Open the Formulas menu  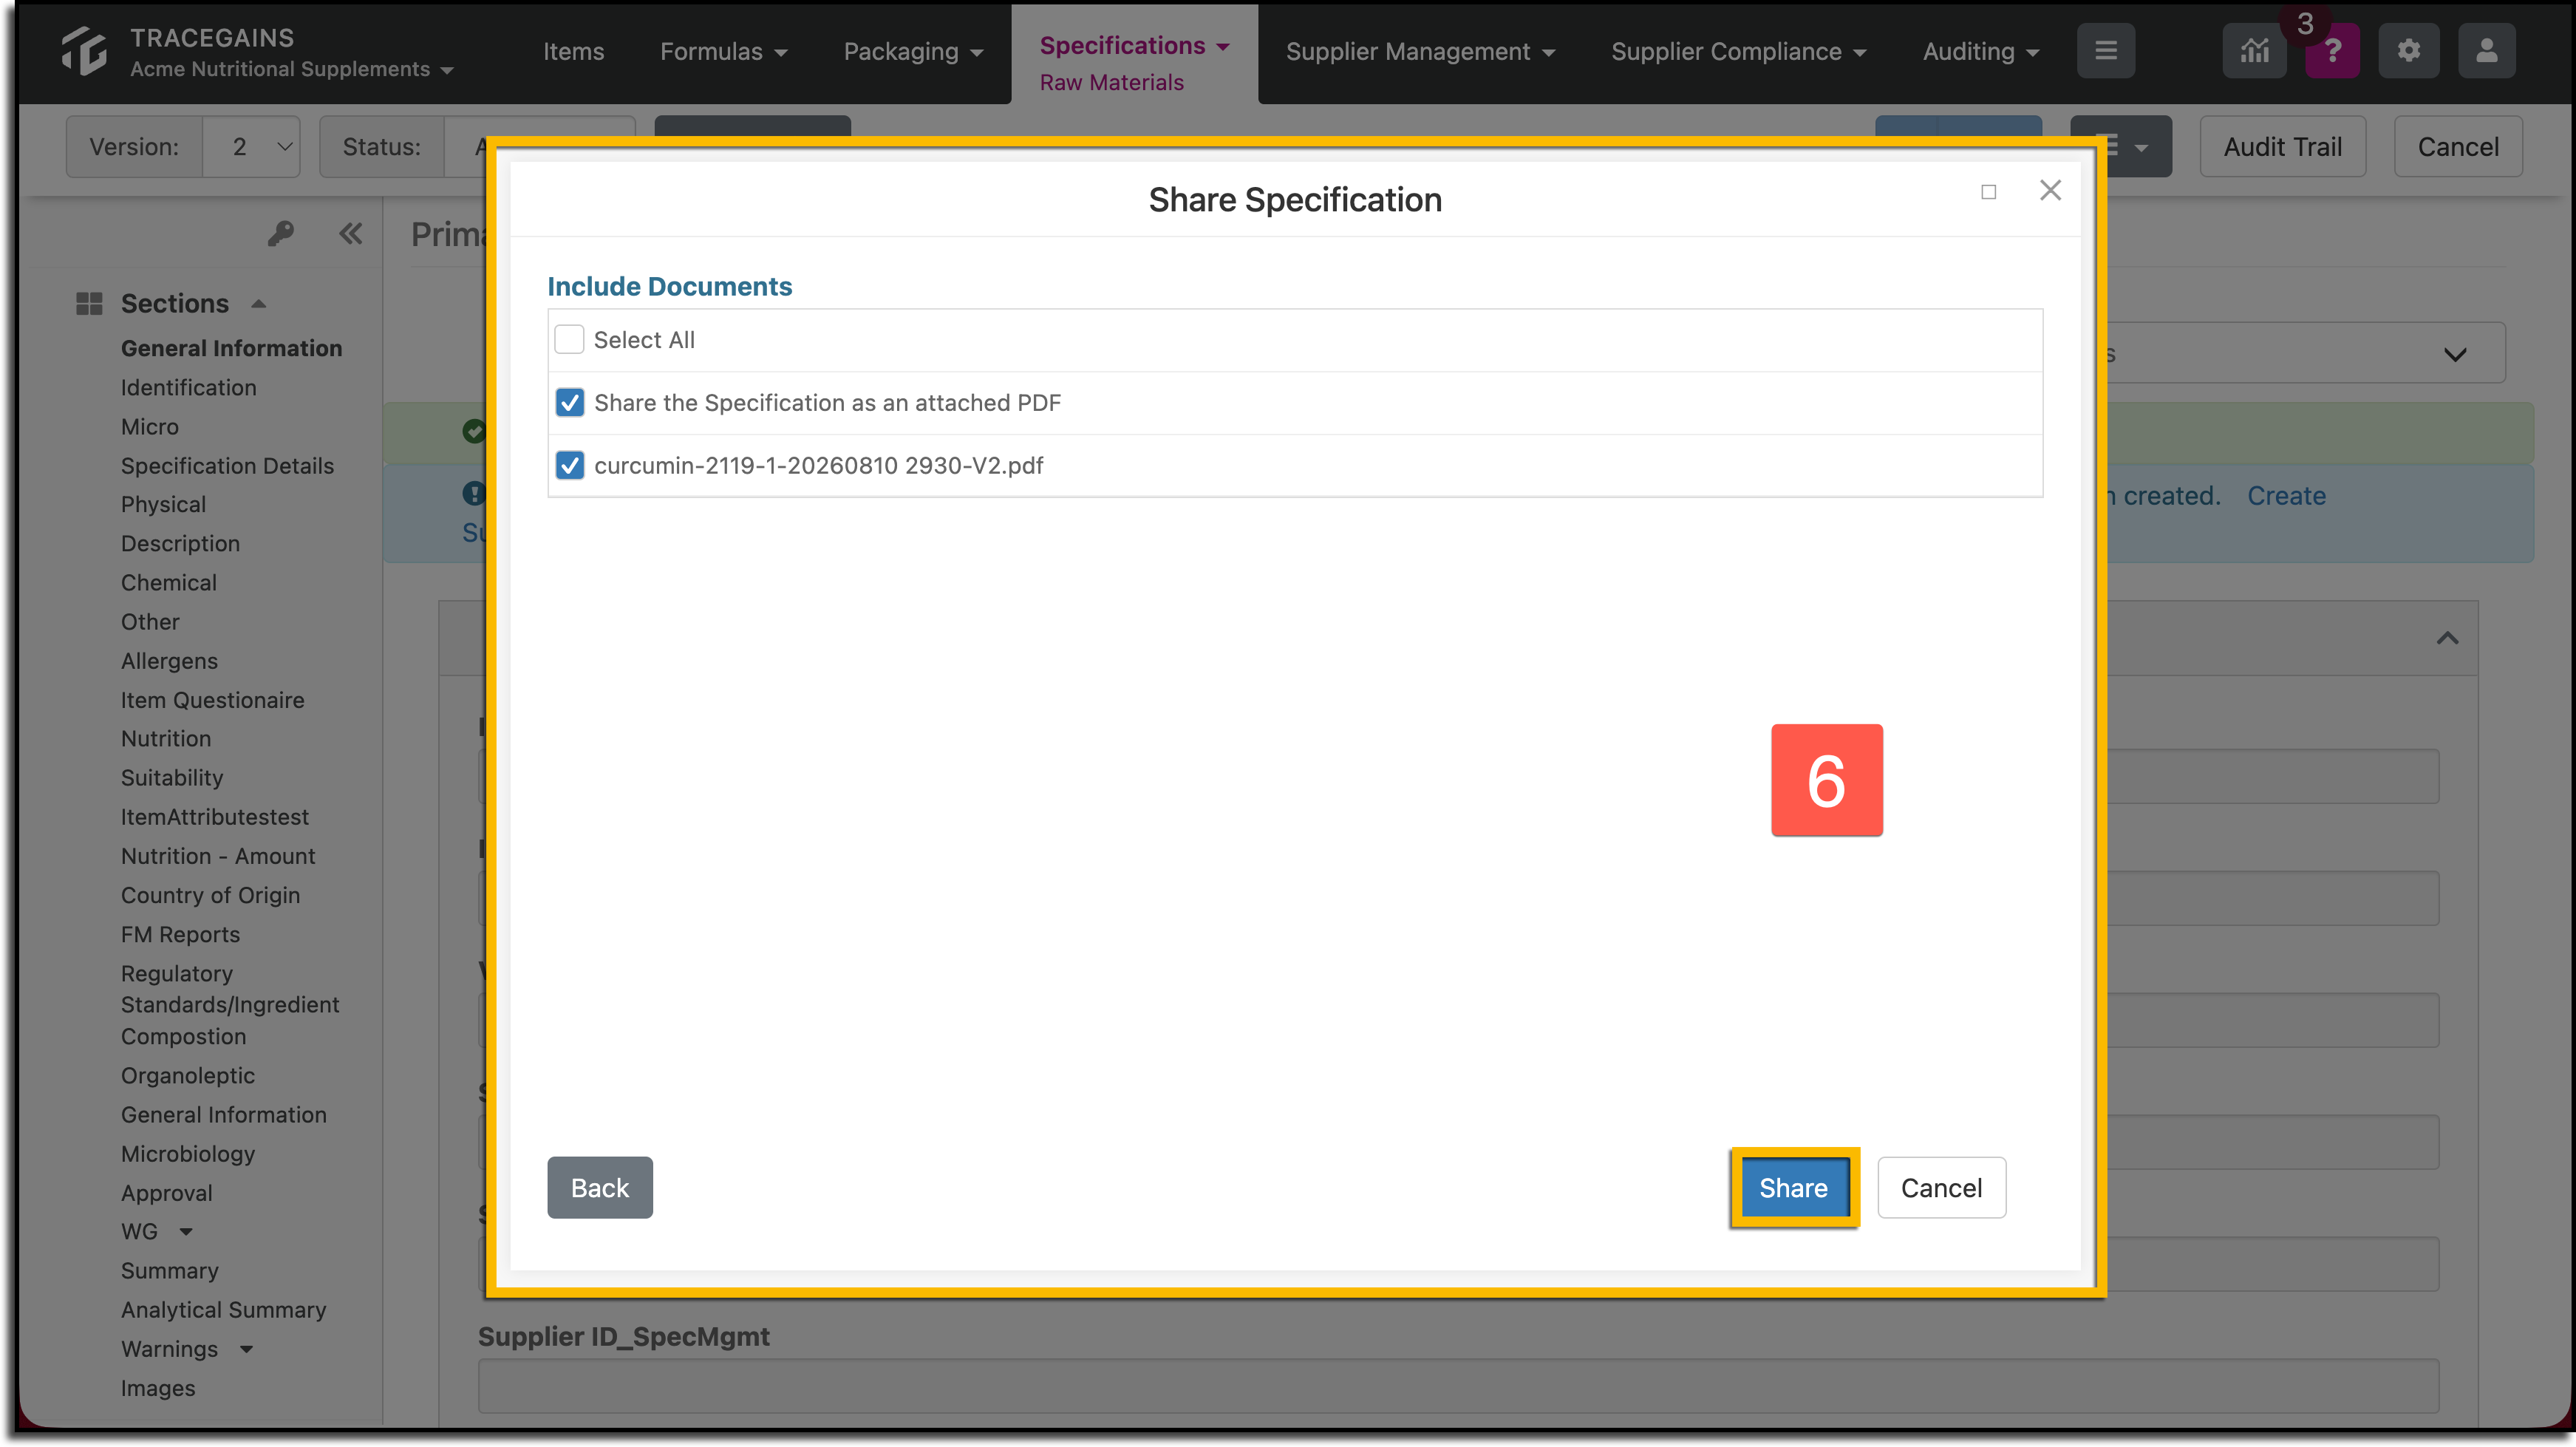pyautogui.click(x=723, y=51)
